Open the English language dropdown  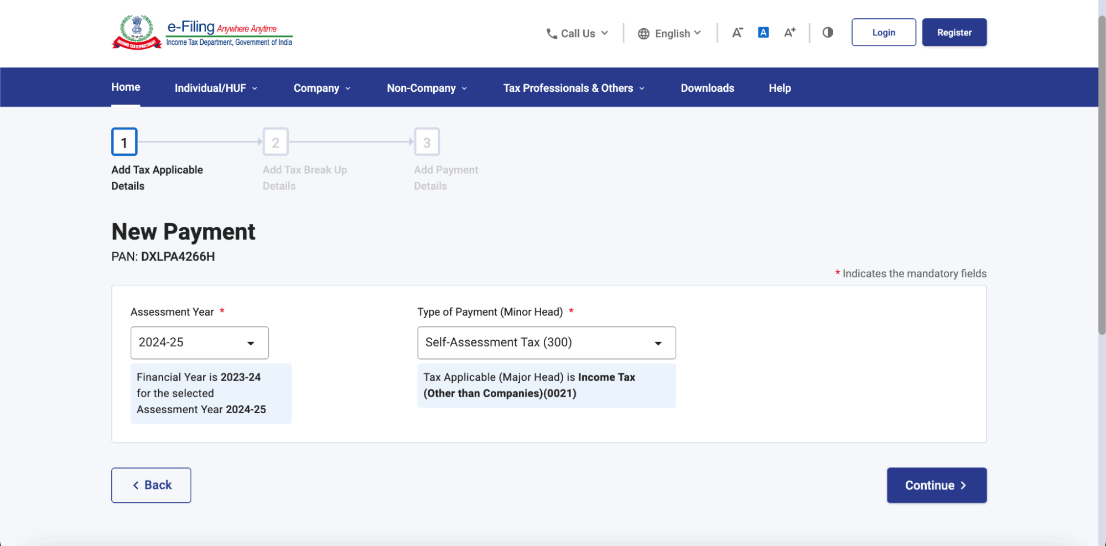coord(669,34)
